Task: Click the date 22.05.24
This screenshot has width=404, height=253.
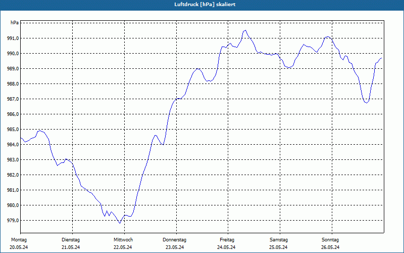Action: coord(123,247)
